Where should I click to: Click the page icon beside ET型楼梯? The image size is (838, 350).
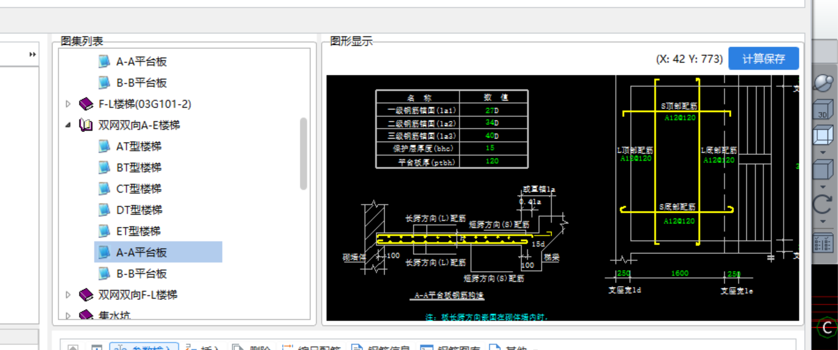click(104, 232)
